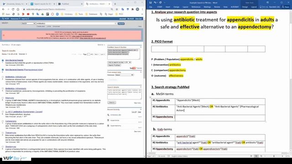Expand the Summary display options
Screen dimensions: 292x164
coord(6,45)
